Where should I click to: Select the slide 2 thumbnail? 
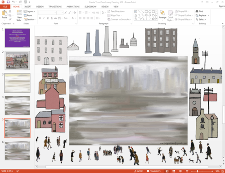coord(17,60)
